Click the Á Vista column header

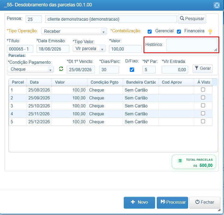pos(203,82)
